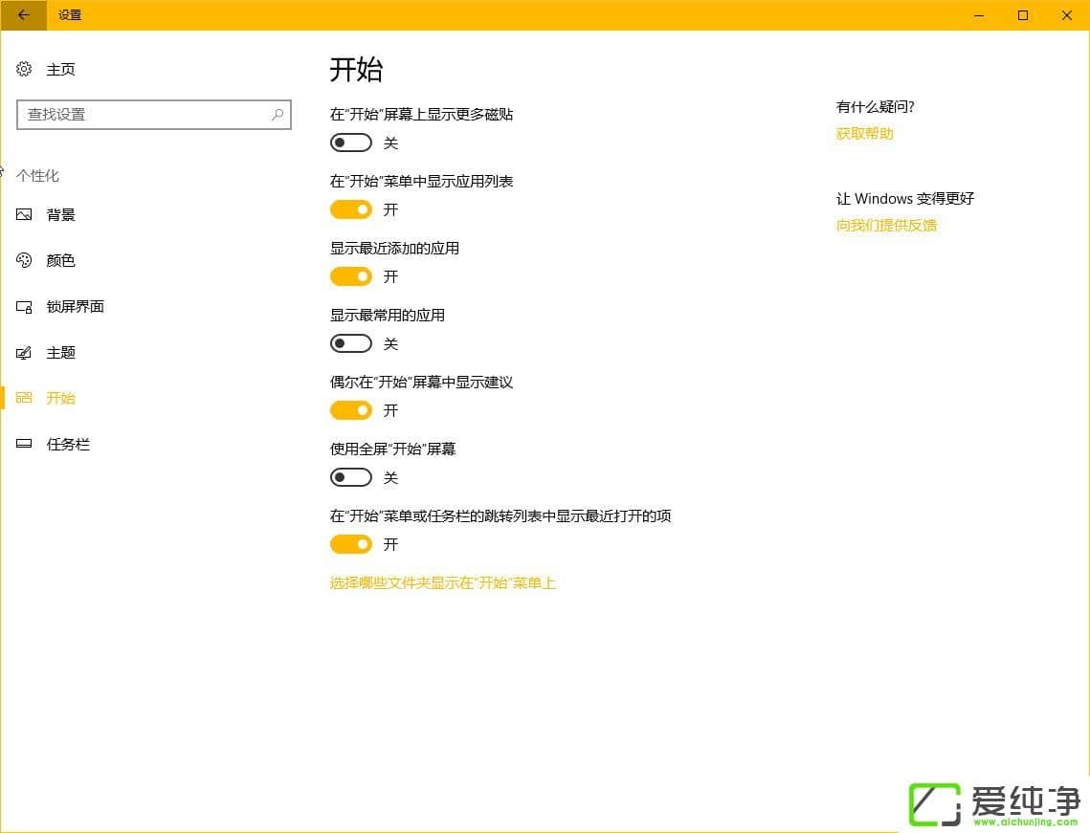
Task: Enable 在"开始"屏幕上显示更多磁贴
Action: pyautogui.click(x=350, y=142)
